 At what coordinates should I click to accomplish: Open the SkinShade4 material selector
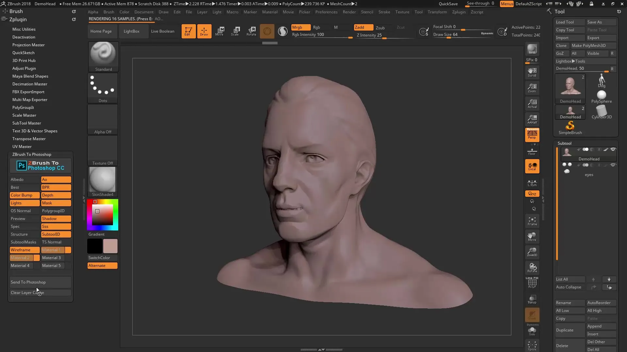[x=103, y=182]
